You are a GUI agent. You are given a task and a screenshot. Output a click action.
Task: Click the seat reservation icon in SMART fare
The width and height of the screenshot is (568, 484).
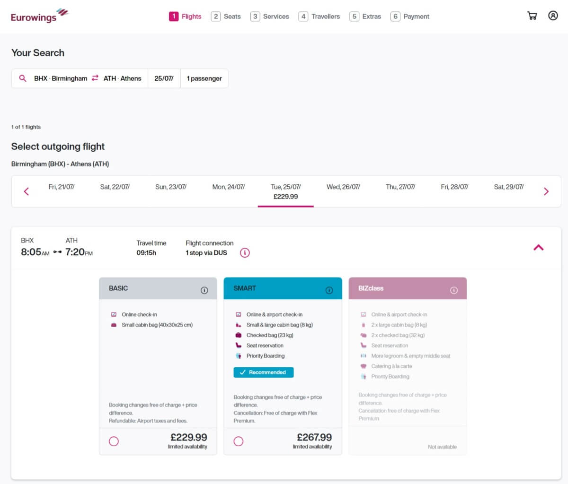(x=239, y=346)
